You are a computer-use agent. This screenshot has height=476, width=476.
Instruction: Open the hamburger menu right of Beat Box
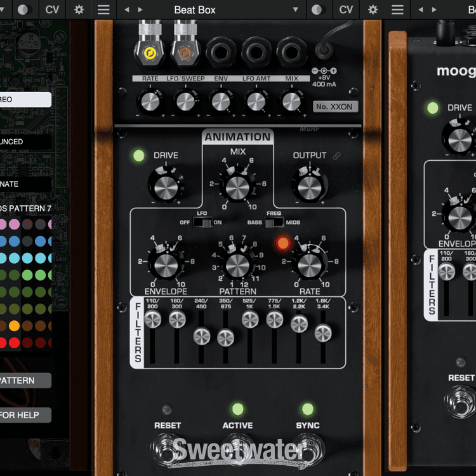[397, 10]
